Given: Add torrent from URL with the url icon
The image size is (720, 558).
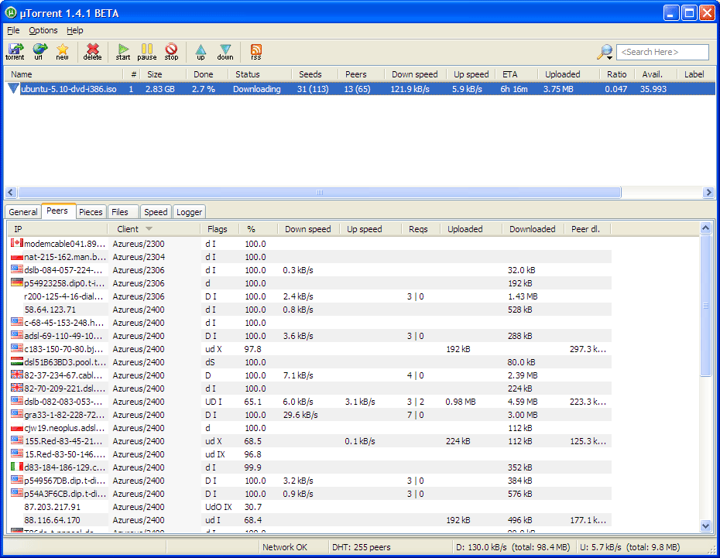Looking at the screenshot, I should 39,51.
